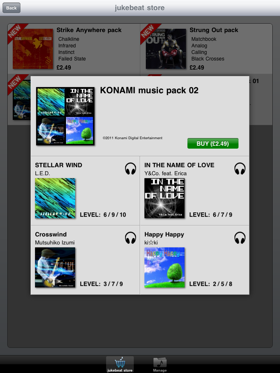280x373 pixels.
Task: Select STELLAR WIND album artwork
Action: coord(55,198)
